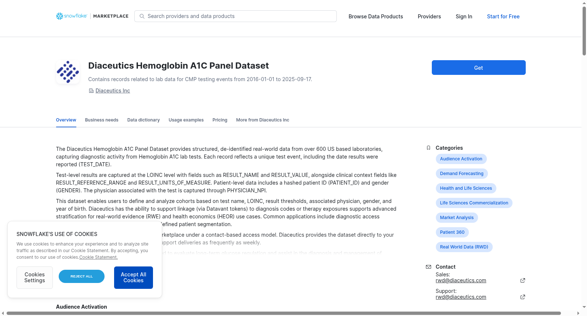Open Cookies Settings
Image resolution: width=587 pixels, height=316 pixels.
coord(34,277)
